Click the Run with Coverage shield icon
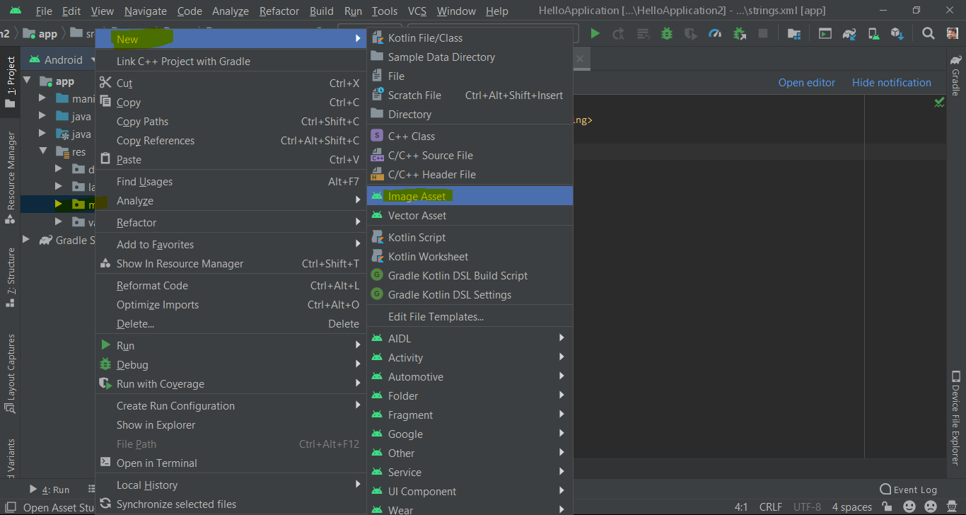The height and width of the screenshot is (515, 966). coord(691,33)
